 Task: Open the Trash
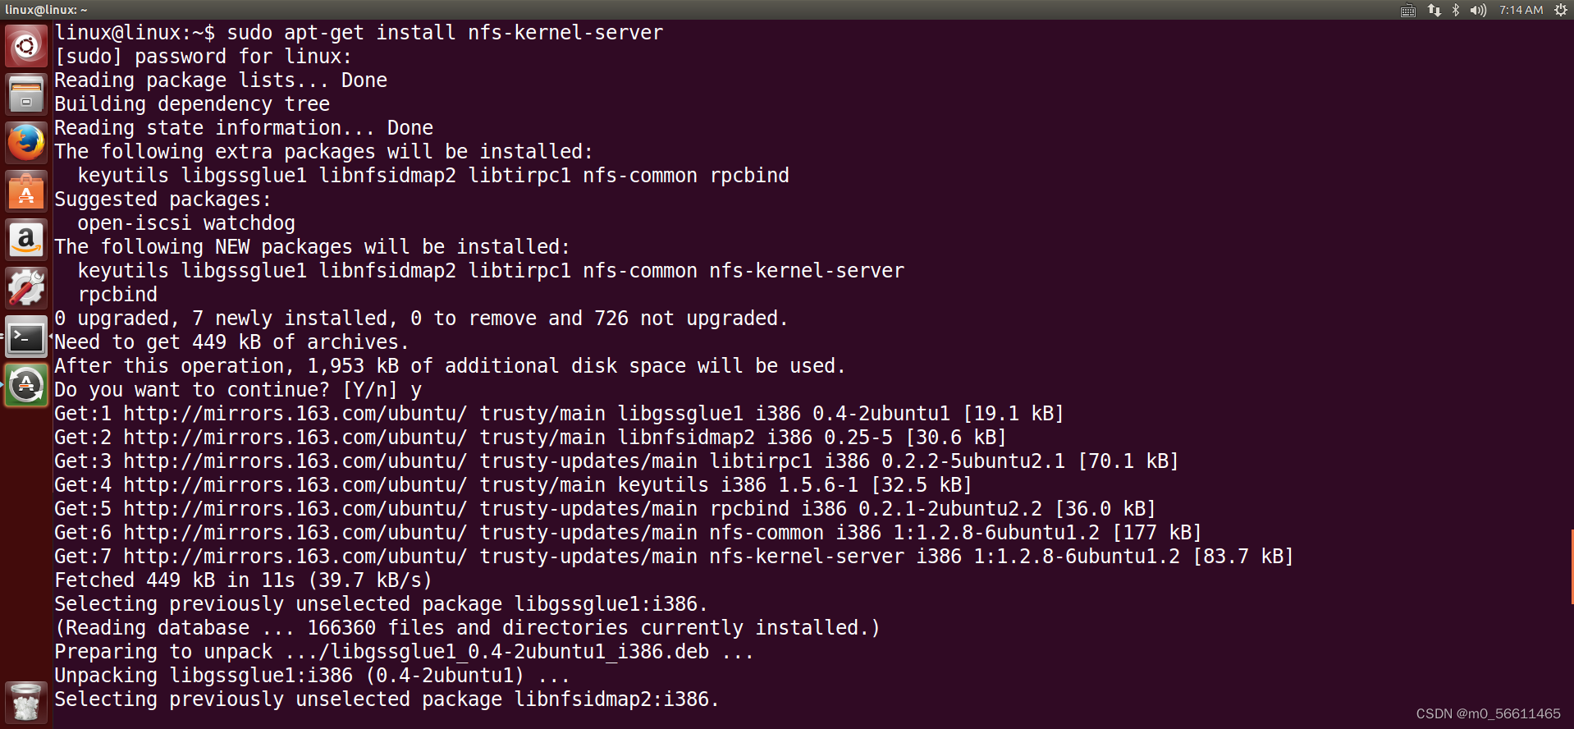(25, 702)
